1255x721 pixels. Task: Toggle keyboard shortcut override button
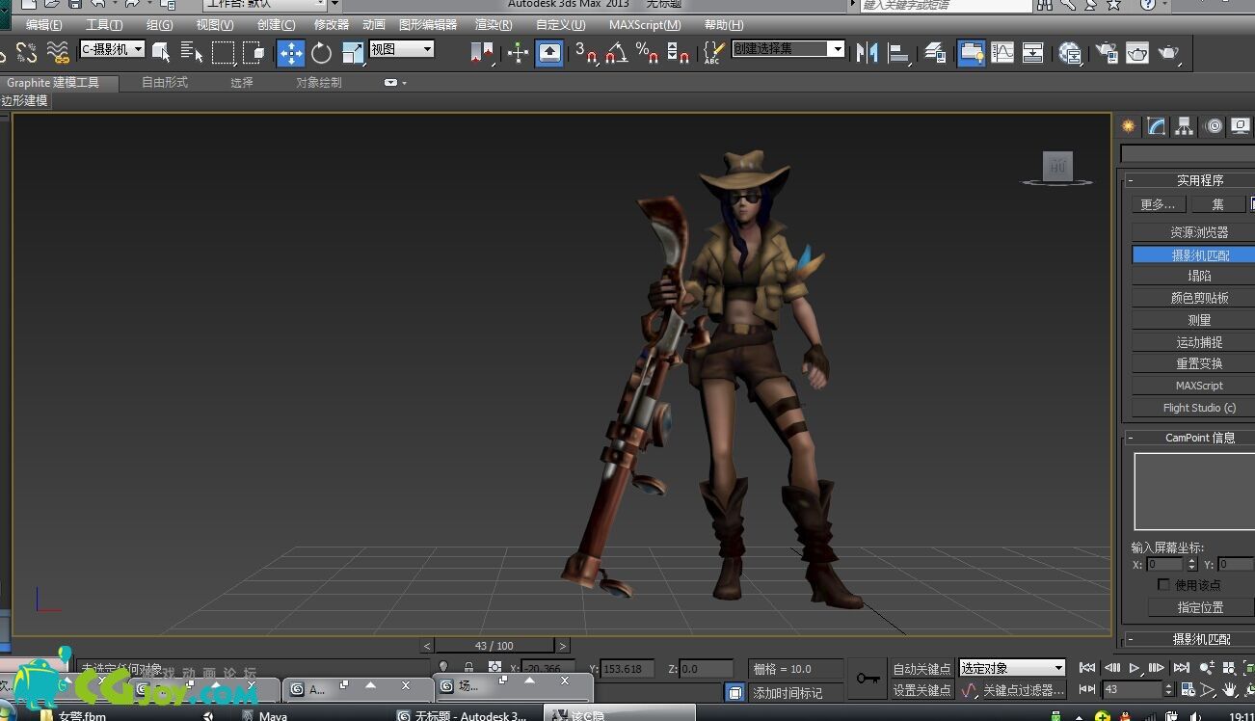549,52
